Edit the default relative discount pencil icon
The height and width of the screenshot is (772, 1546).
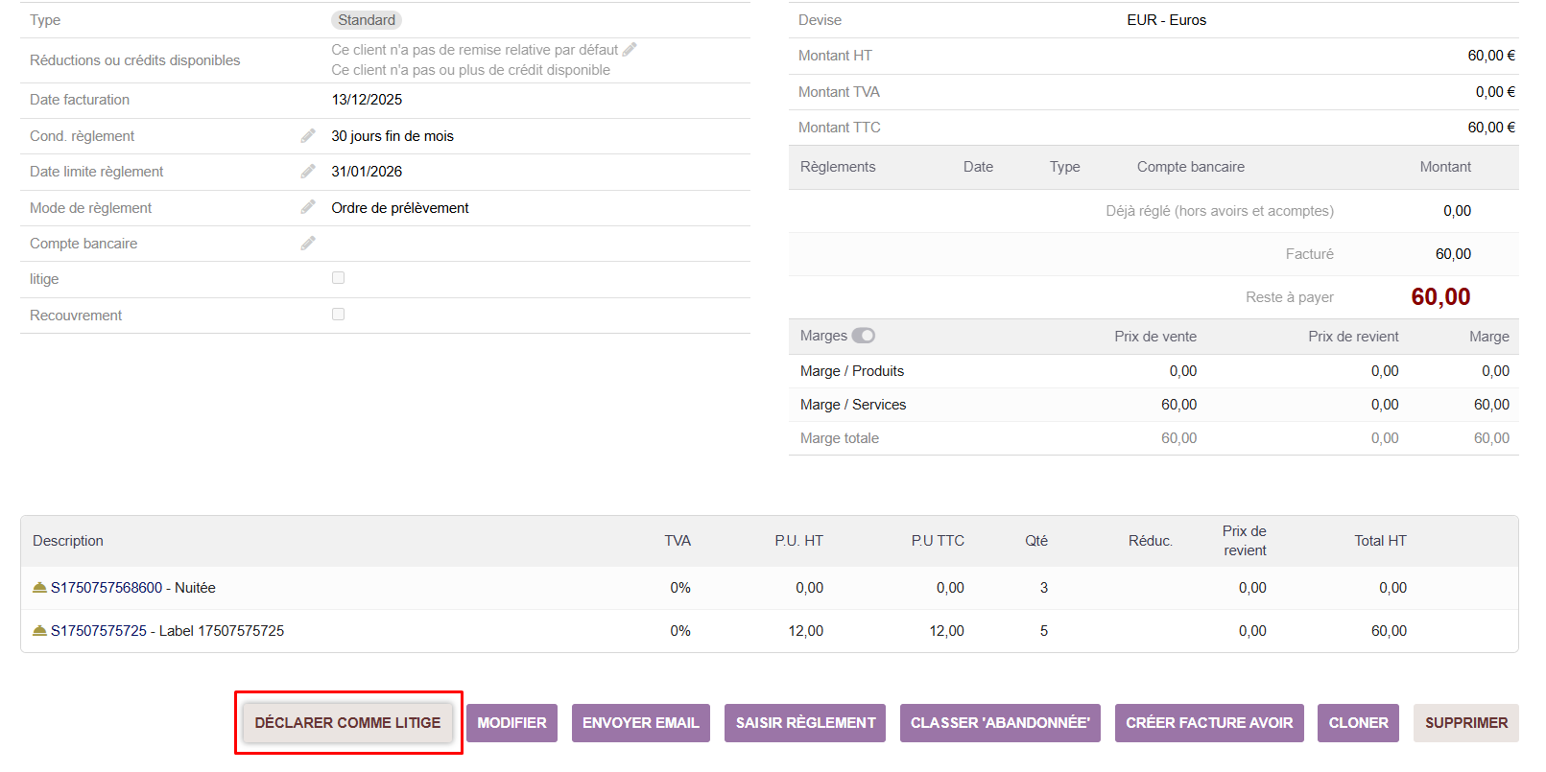pyautogui.click(x=630, y=49)
